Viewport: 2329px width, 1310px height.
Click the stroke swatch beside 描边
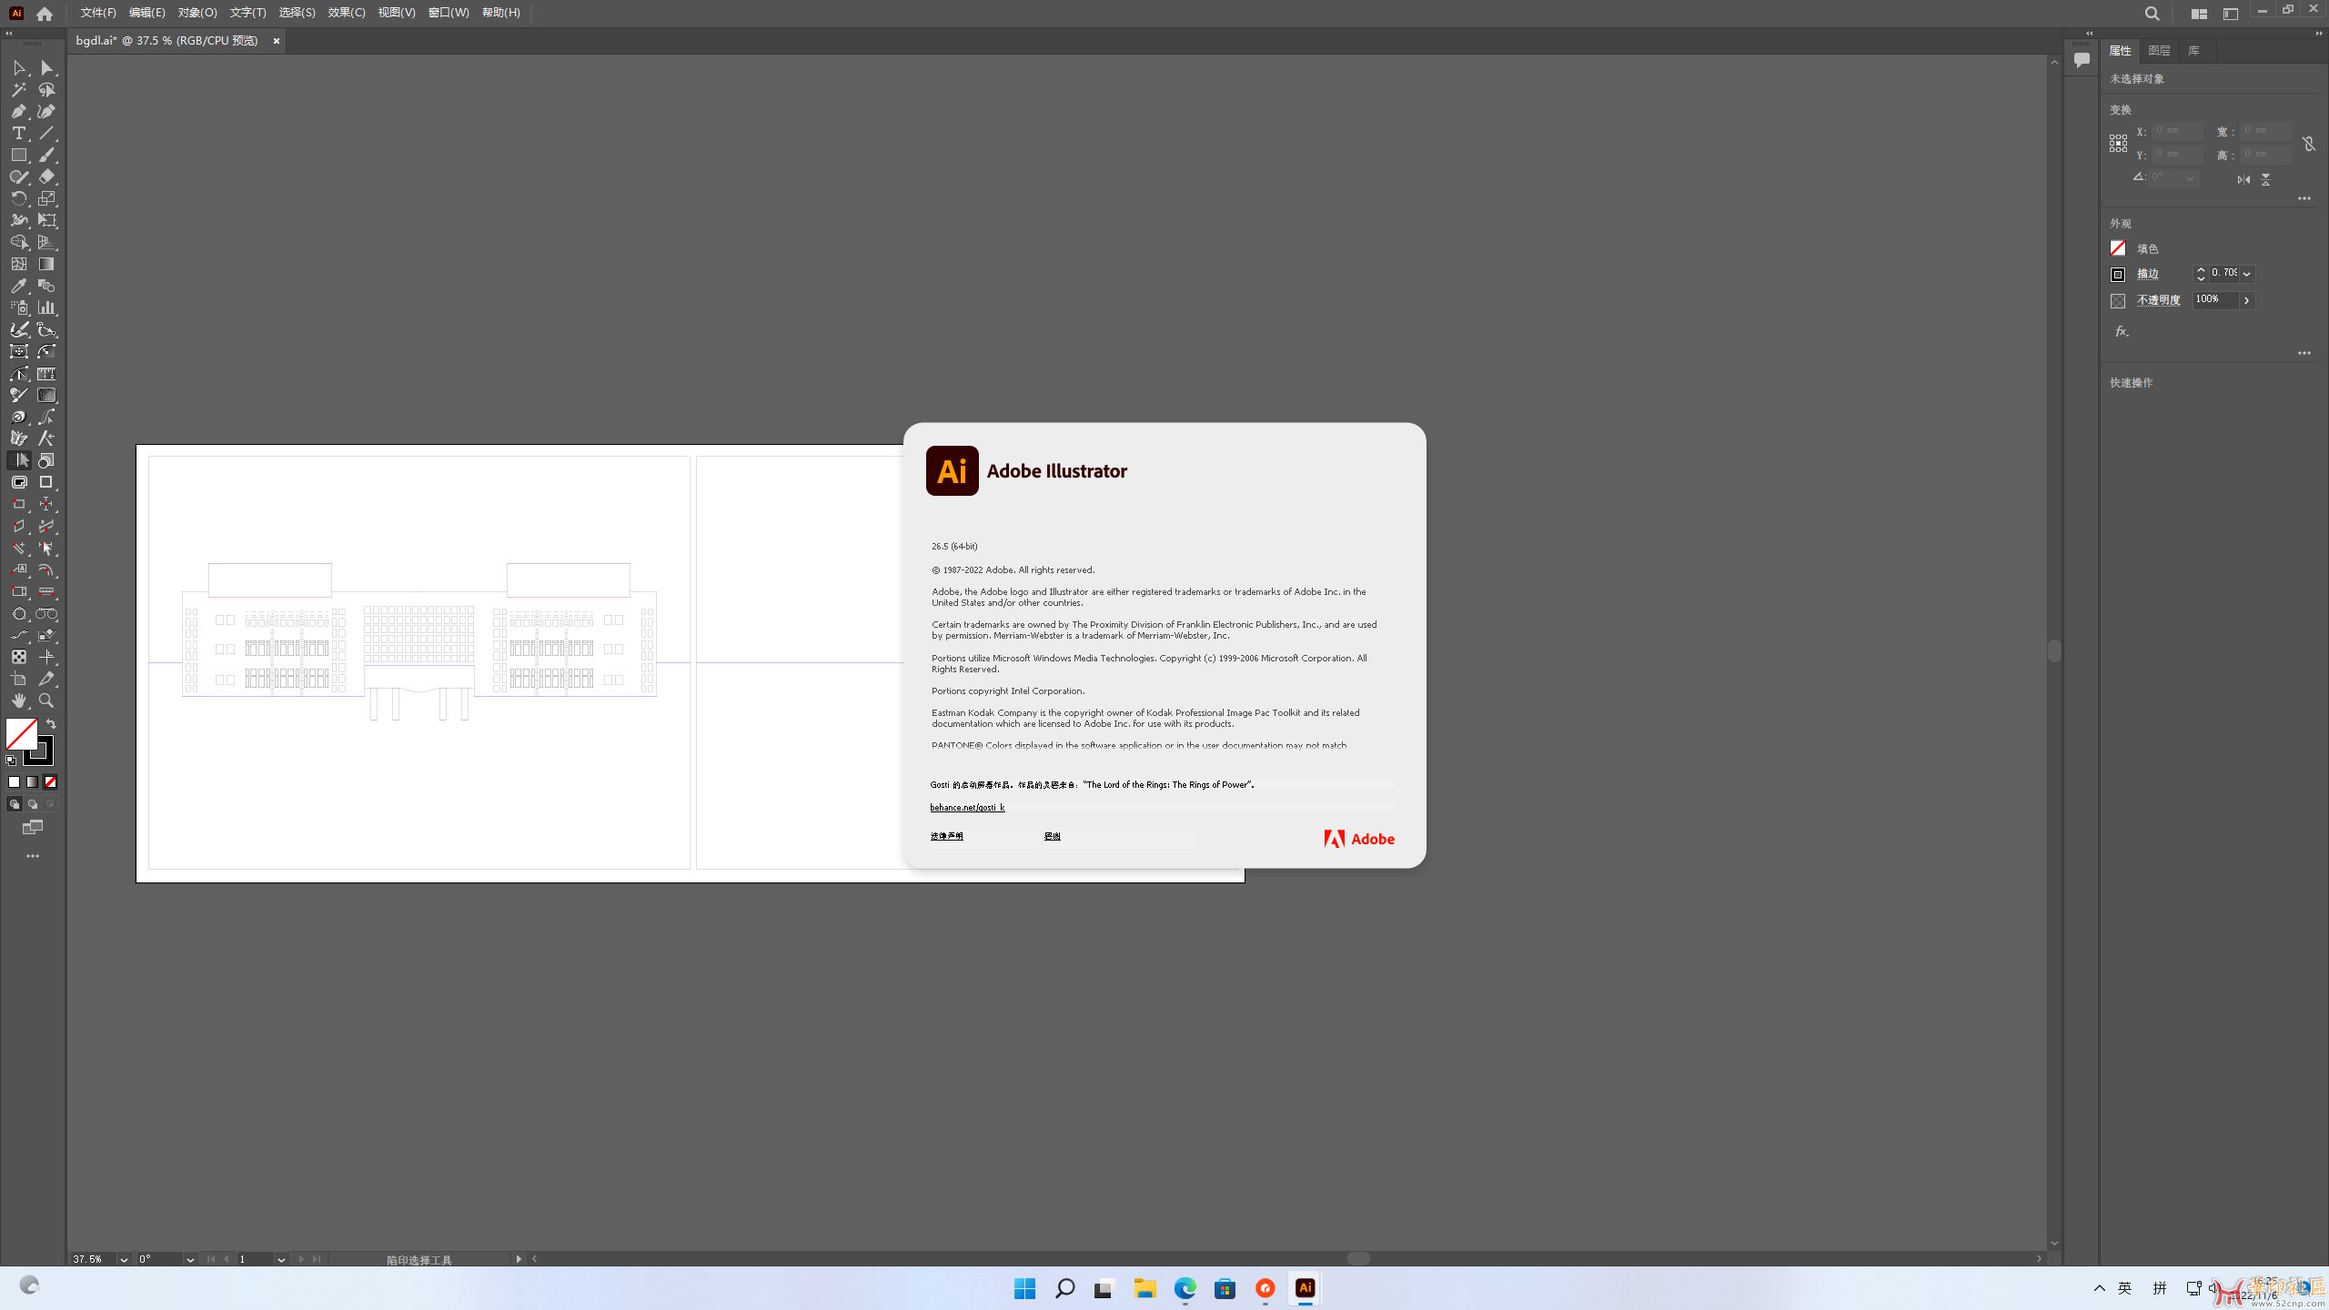click(x=2118, y=275)
